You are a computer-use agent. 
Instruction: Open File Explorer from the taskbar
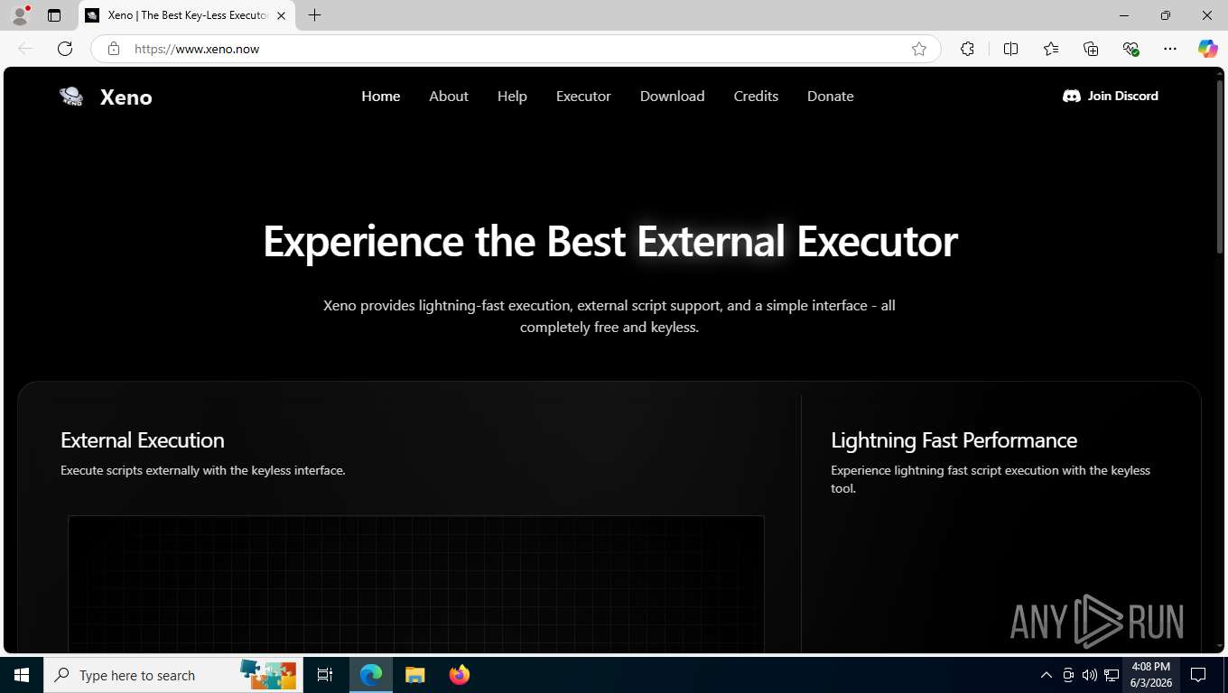(x=414, y=675)
